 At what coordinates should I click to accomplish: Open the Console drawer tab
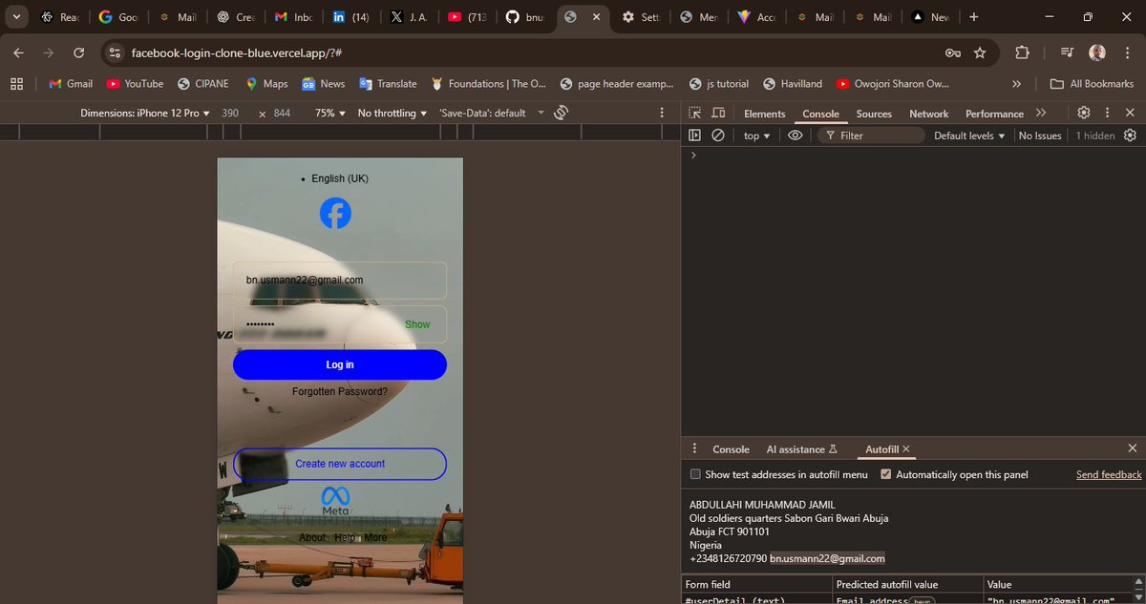731,449
